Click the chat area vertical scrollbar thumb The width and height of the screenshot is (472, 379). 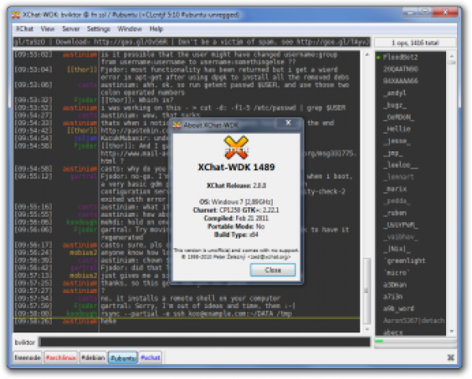pyautogui.click(x=367, y=290)
